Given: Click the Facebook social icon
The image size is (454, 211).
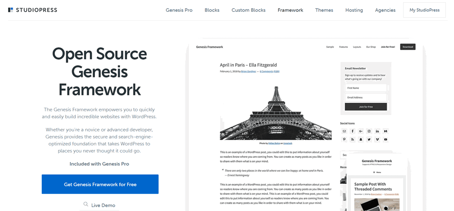Looking at the screenshot, I should click(352, 131).
